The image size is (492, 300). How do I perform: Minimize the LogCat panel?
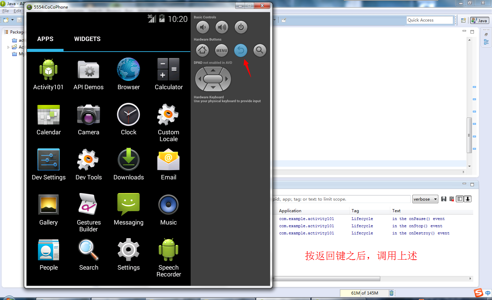click(464, 184)
